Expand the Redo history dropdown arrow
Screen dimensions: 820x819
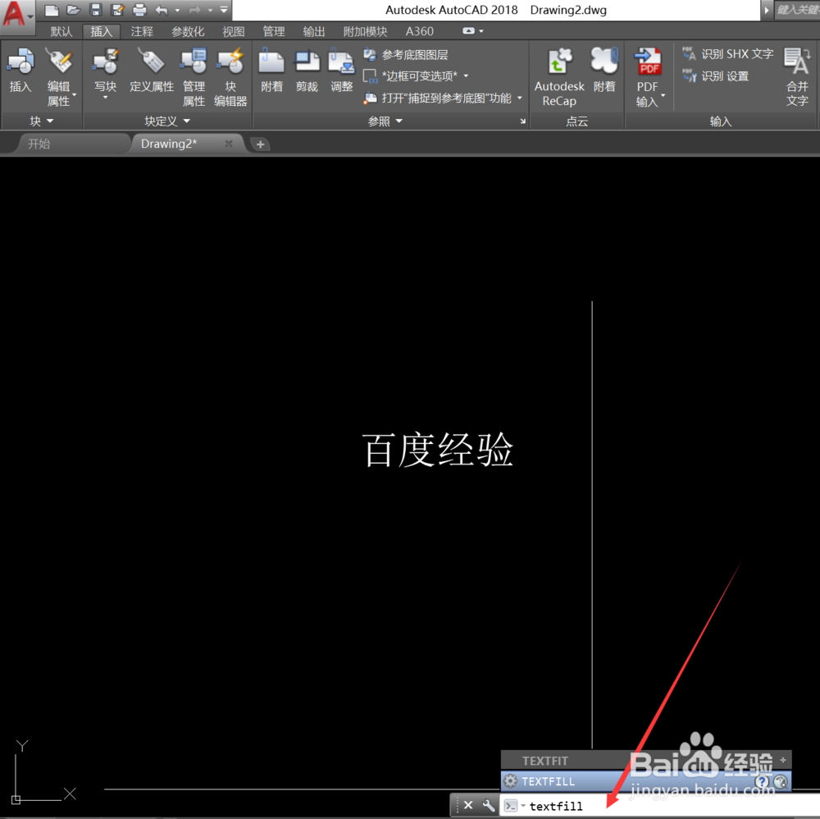click(210, 10)
